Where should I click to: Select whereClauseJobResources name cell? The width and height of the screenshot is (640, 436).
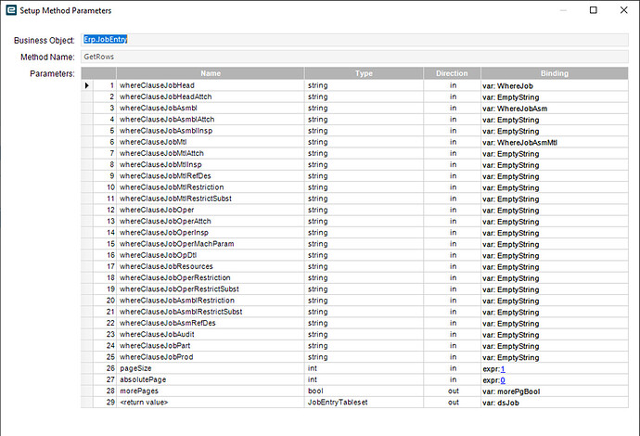(211, 266)
